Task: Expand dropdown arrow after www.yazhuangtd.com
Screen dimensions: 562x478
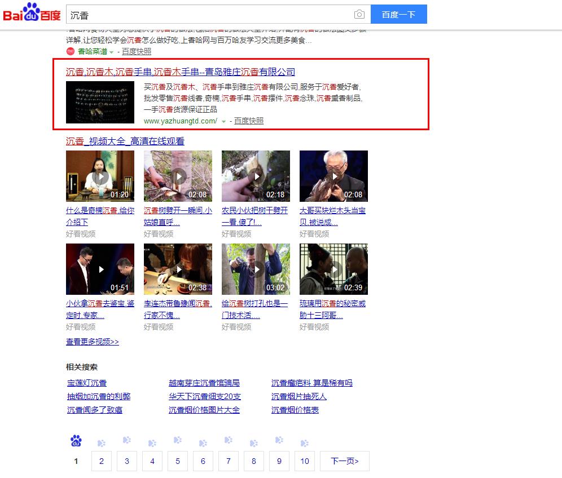Action: pyautogui.click(x=223, y=122)
